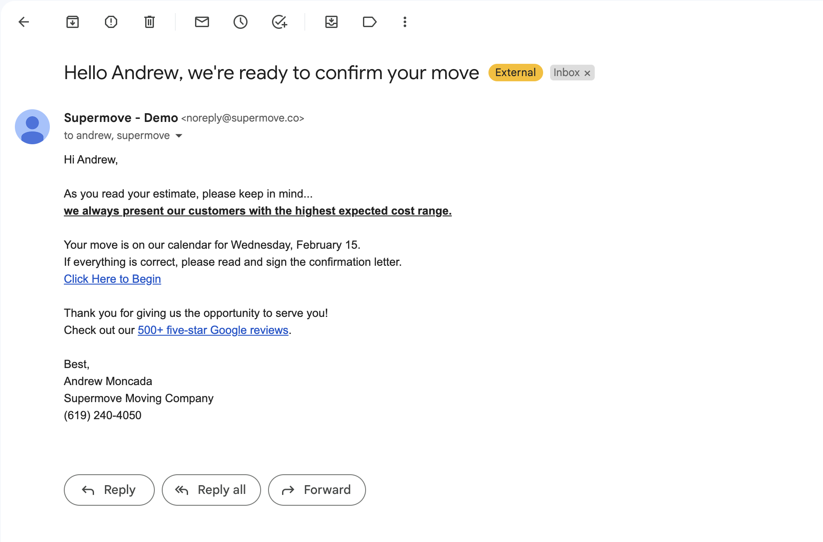Image resolution: width=823 pixels, height=542 pixels.
Task: Click the line mentioning Wednesday, February 15
Action: click(212, 245)
